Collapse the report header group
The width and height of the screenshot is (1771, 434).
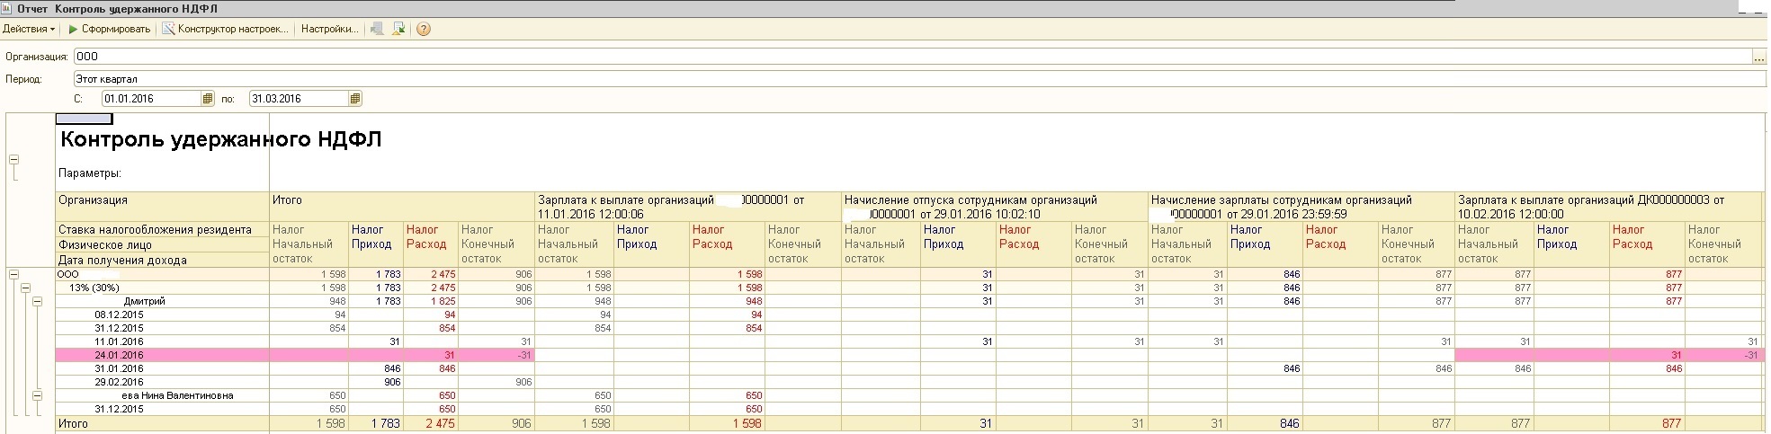[x=13, y=159]
